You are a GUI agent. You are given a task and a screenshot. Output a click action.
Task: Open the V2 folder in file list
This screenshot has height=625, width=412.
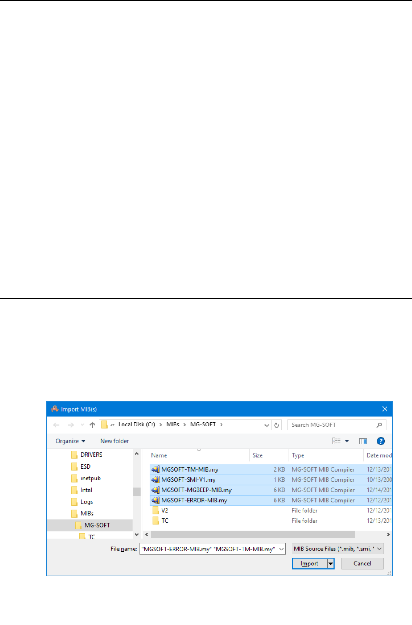click(165, 511)
